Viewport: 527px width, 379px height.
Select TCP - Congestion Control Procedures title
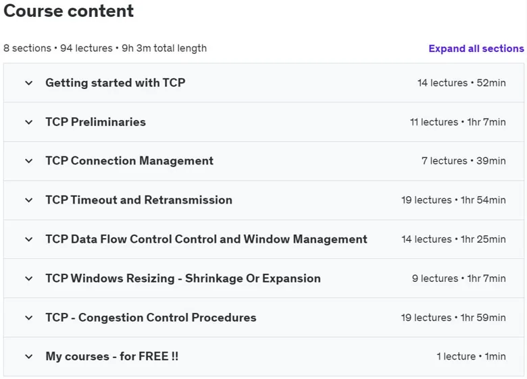point(151,318)
